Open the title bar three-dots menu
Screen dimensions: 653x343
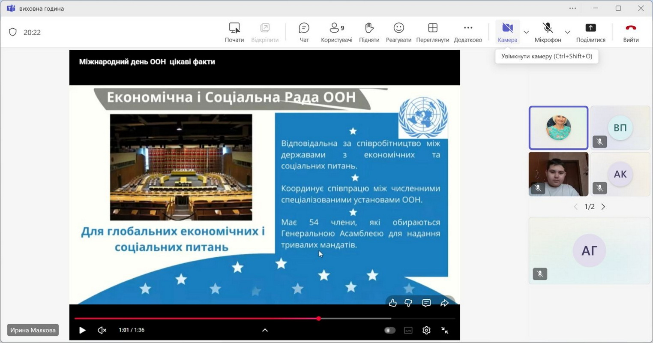(x=572, y=8)
